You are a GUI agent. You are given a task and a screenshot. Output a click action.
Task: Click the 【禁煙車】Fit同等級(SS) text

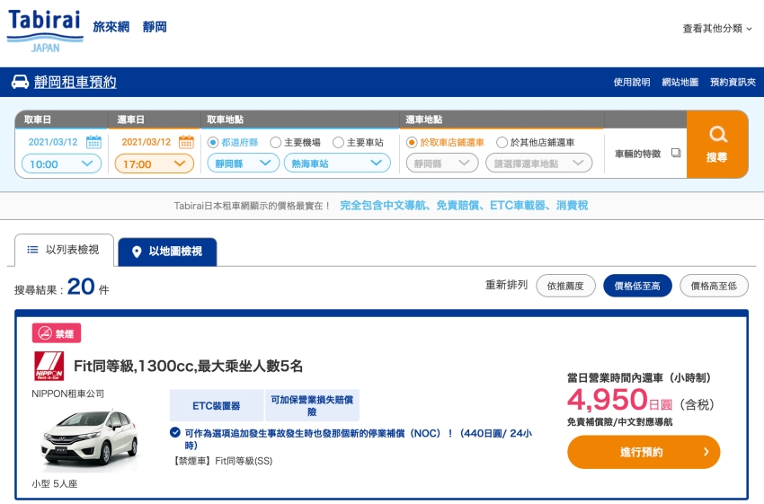[222, 461]
